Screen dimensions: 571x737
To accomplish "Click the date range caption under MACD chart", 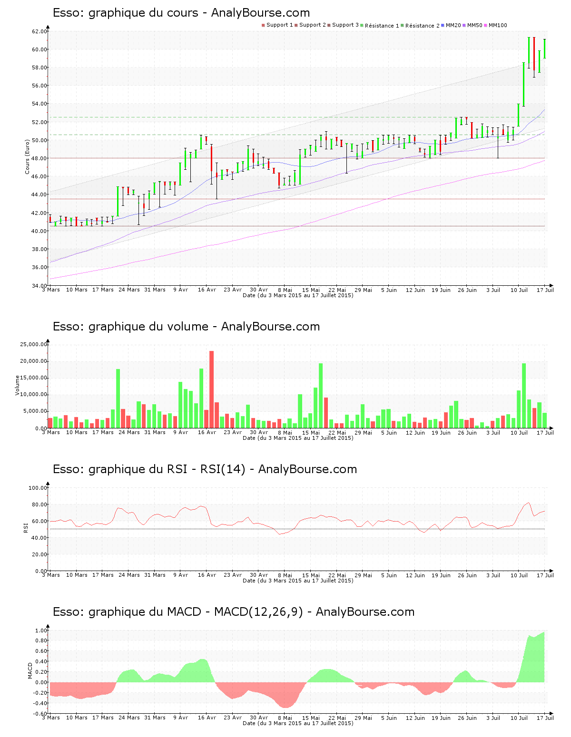I will (x=298, y=723).
